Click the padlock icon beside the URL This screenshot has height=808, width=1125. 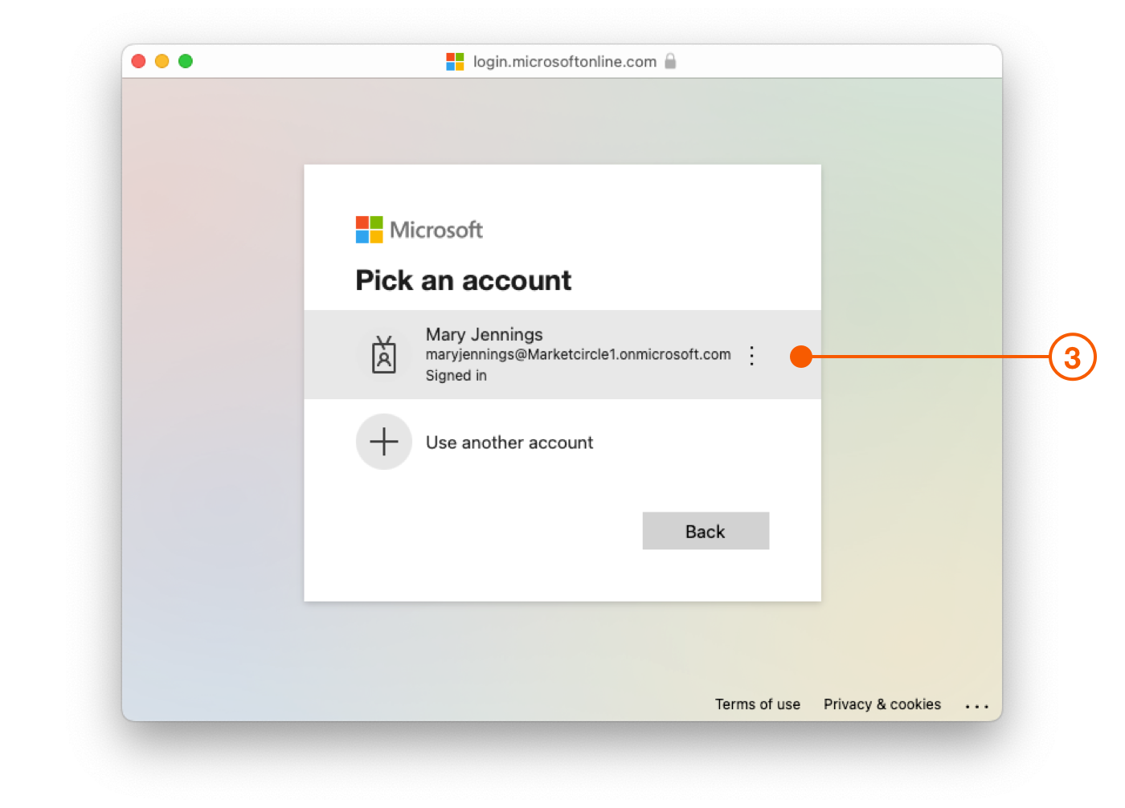[670, 61]
